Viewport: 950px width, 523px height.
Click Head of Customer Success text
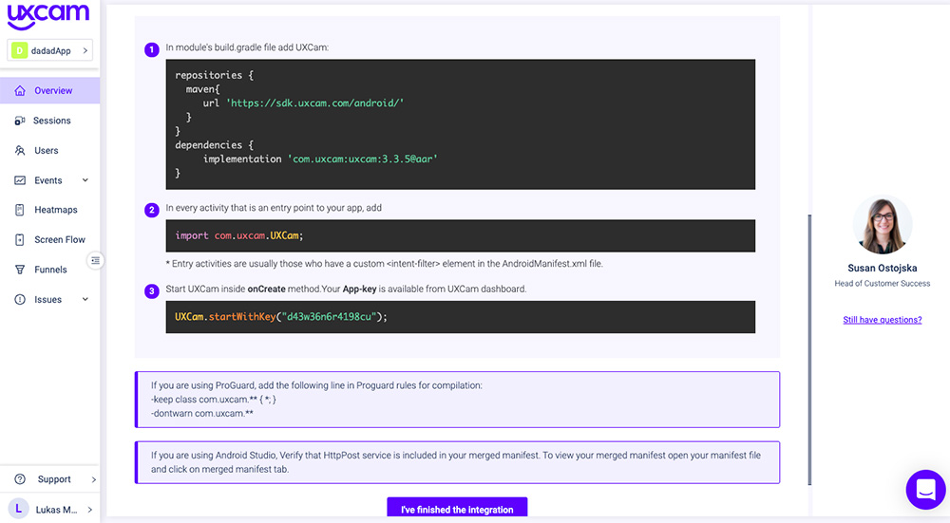click(x=883, y=283)
